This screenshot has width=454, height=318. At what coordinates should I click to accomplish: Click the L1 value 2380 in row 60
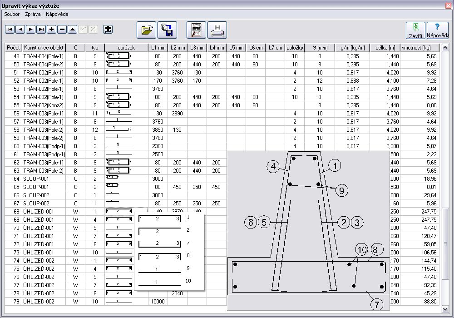158,146
